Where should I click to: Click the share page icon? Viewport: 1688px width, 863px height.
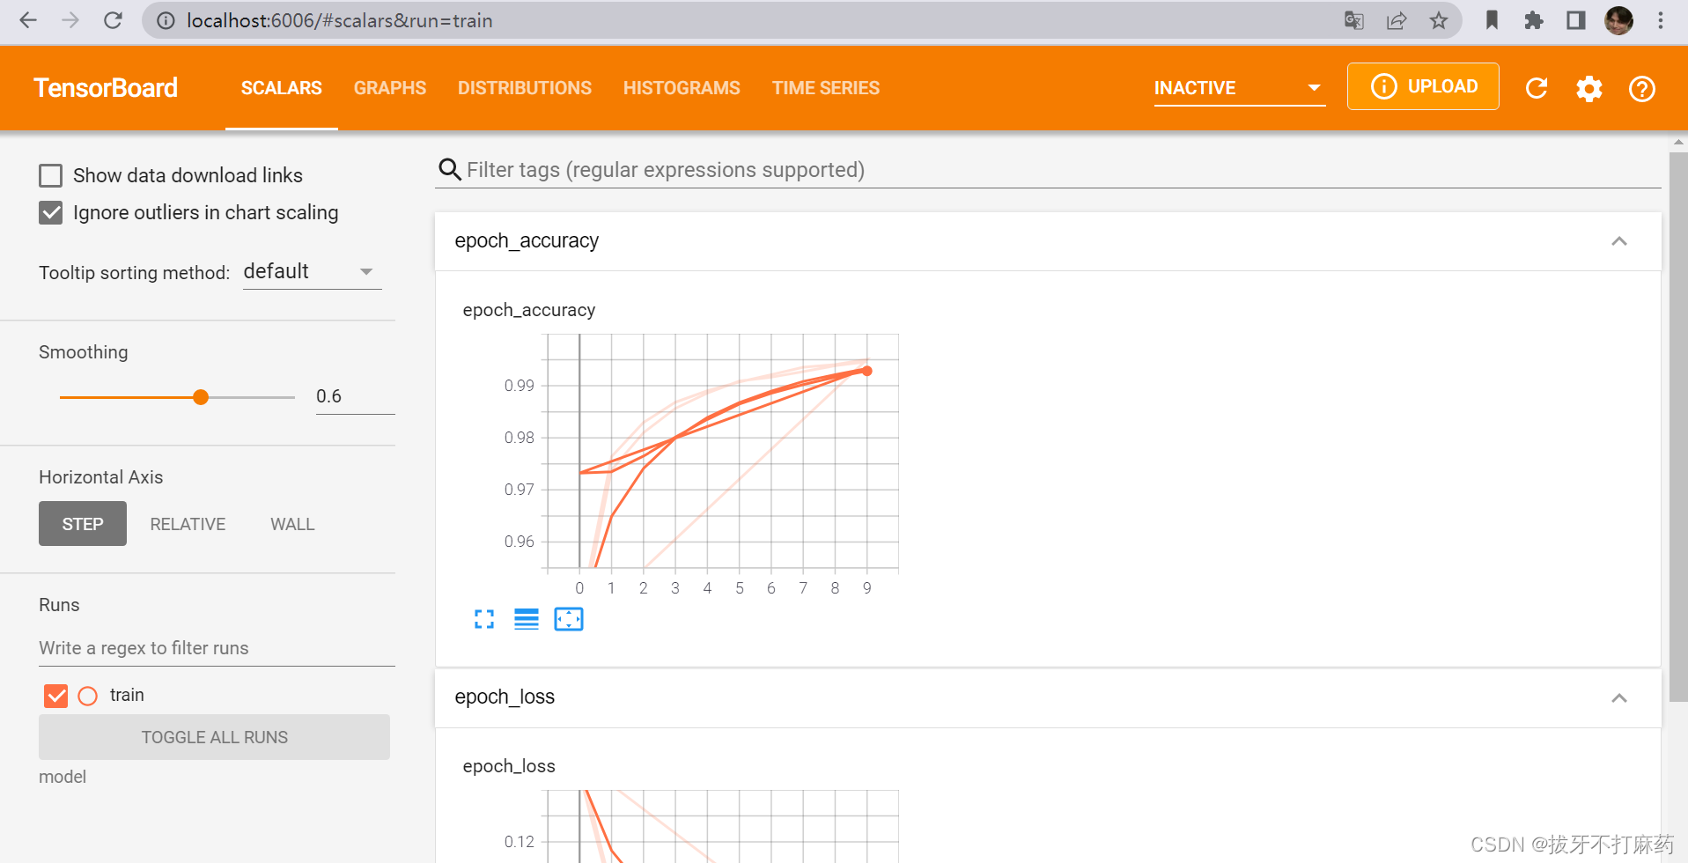1397,20
